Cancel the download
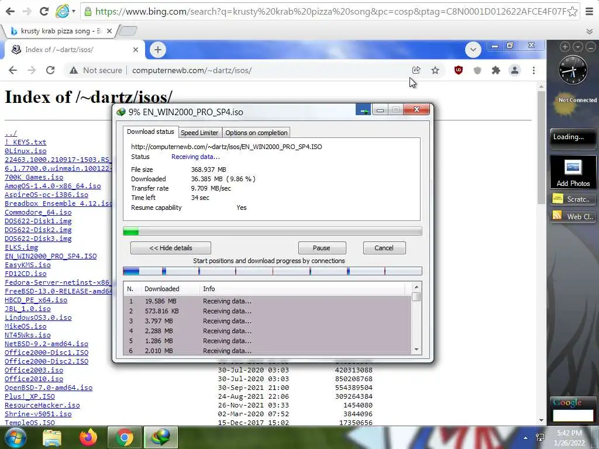599x449 pixels. coord(384,248)
